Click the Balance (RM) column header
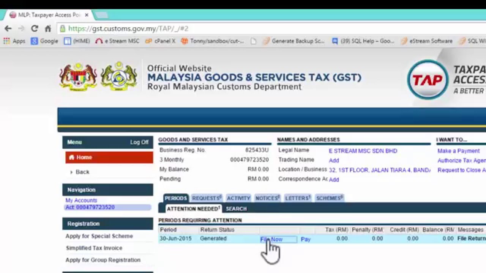This screenshot has width=486, height=273. coord(437,230)
